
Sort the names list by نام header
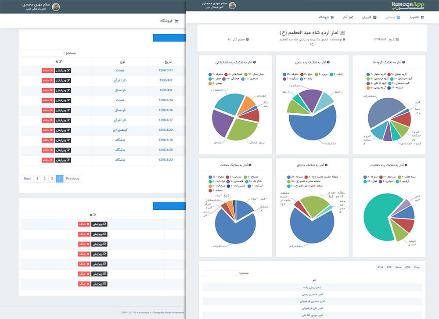click(x=312, y=280)
